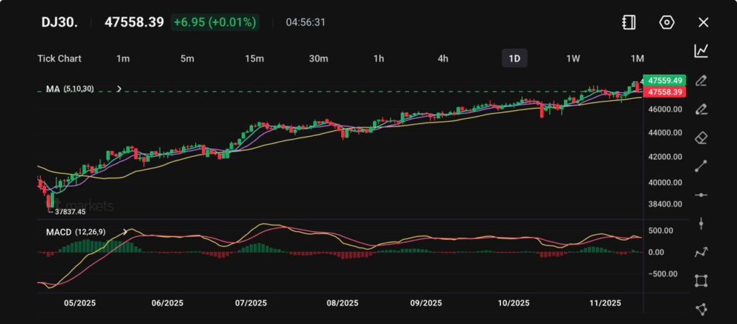Open chart settings via the hexagon icon
The height and width of the screenshot is (324, 737).
(666, 22)
